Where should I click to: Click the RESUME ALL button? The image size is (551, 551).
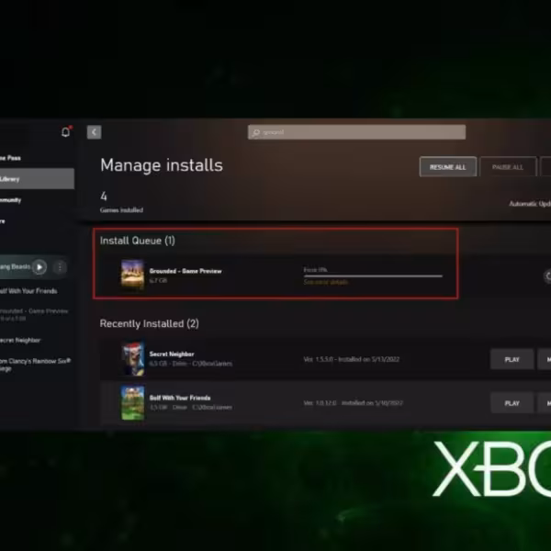(x=448, y=167)
